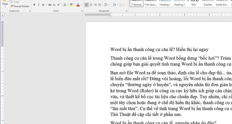Image resolution: width=232 pixels, height=124 pixels.
Task: Apply superscript formatting
Action: point(59,5)
